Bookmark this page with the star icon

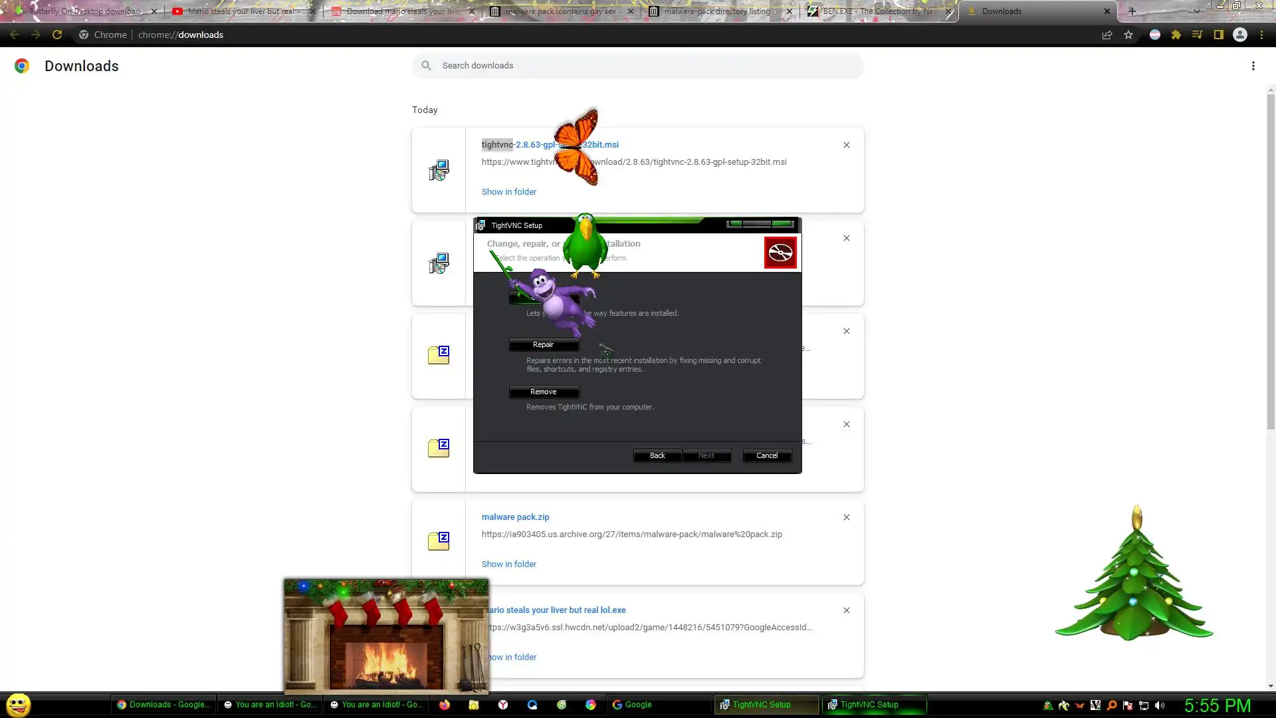click(1128, 35)
